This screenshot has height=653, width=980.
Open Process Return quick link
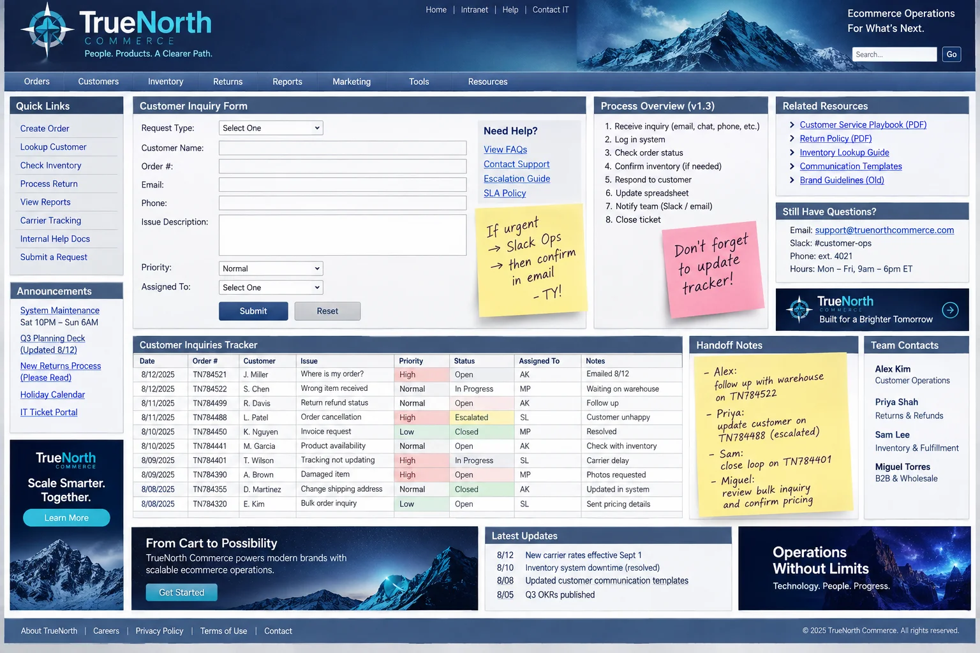[48, 184]
